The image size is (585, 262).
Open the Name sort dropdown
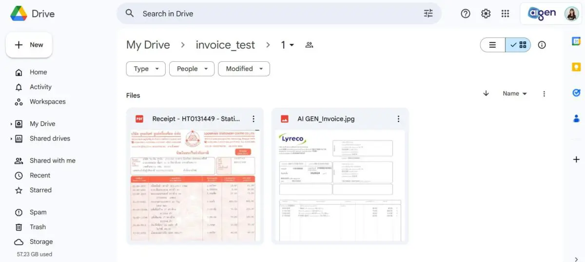[515, 94]
